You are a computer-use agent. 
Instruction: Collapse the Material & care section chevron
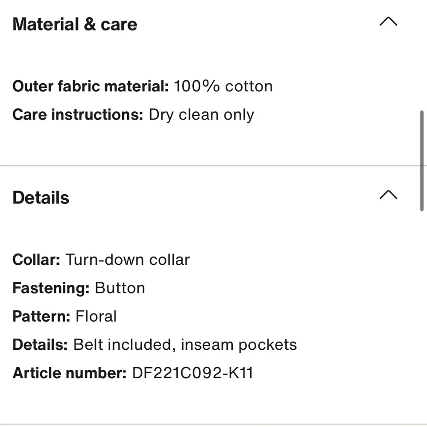pos(388,22)
